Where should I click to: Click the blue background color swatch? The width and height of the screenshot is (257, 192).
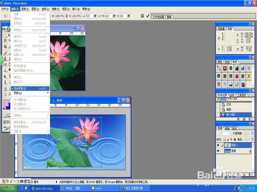click(9, 107)
